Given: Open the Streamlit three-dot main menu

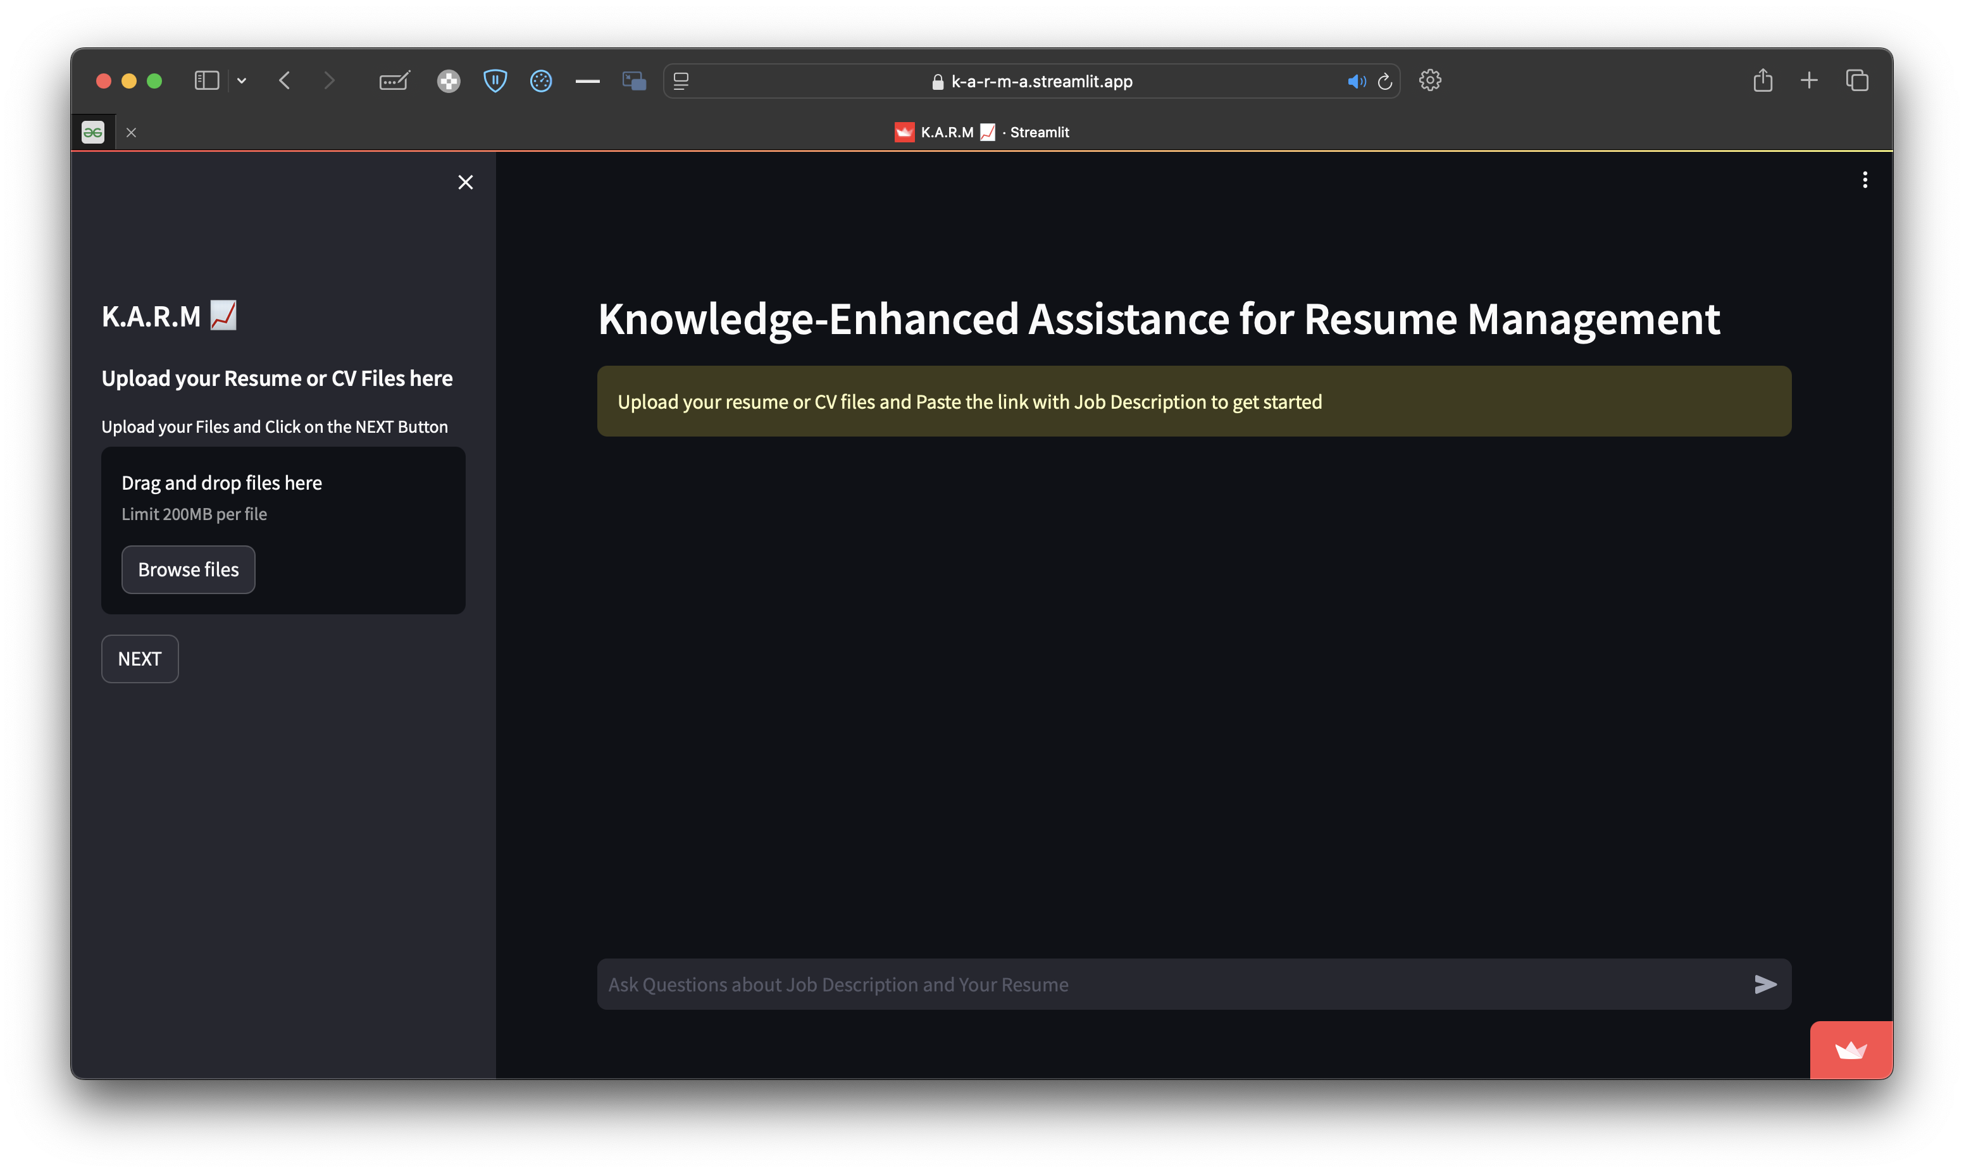Looking at the screenshot, I should pyautogui.click(x=1865, y=180).
